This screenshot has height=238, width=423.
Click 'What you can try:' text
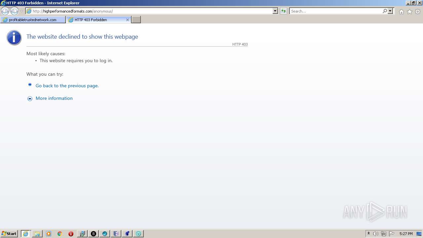[45, 74]
